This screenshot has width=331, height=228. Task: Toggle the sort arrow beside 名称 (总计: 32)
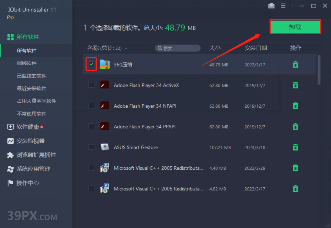pyautogui.click(x=126, y=49)
